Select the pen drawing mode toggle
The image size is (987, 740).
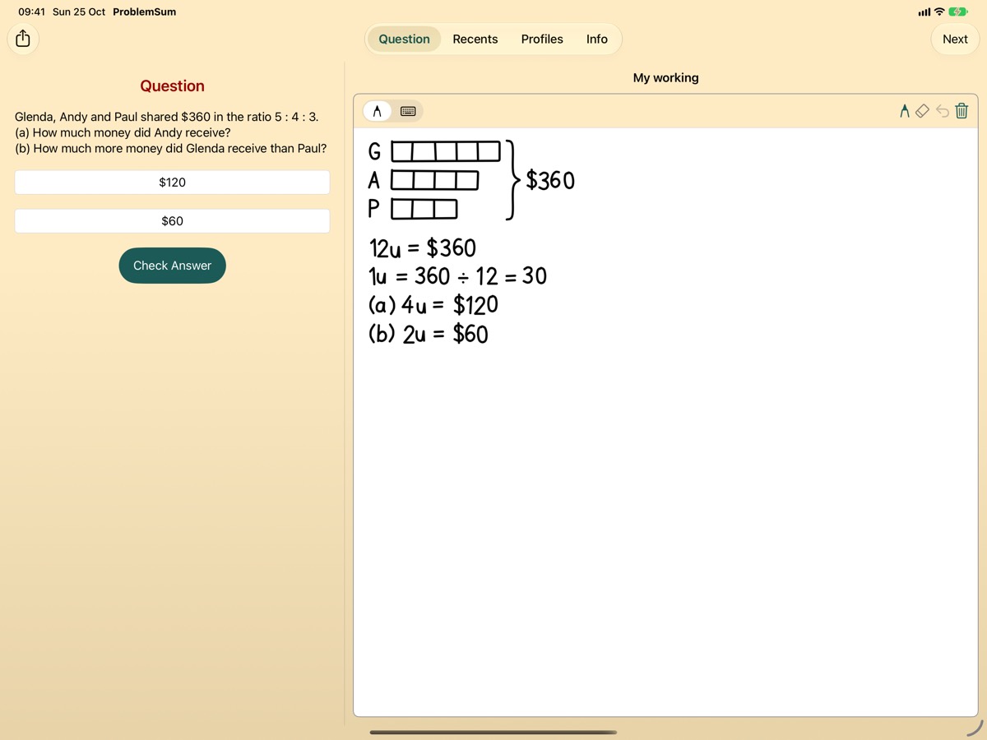coord(377,111)
